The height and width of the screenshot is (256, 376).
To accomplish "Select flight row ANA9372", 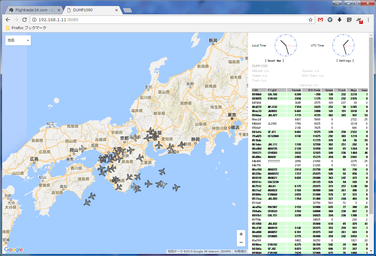I will pos(310,173).
